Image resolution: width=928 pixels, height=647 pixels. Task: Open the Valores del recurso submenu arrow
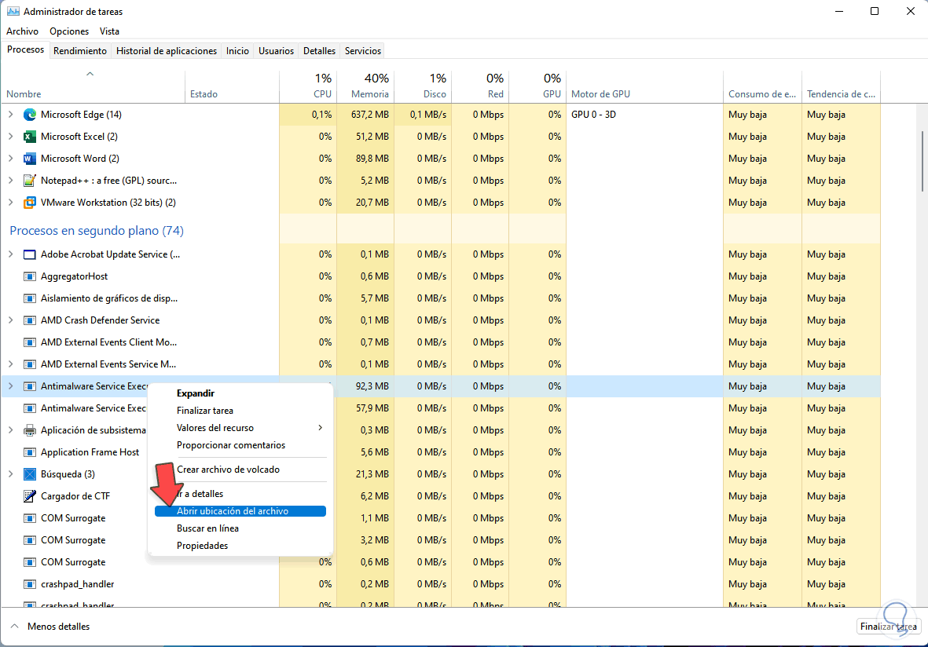coord(320,428)
